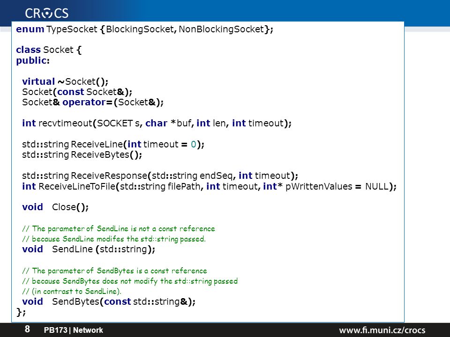Click 'NonBlockingSocket' in the enum

[x=221, y=29]
